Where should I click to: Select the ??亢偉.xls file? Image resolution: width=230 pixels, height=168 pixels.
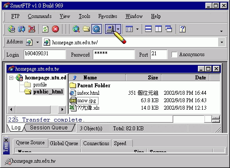88,108
